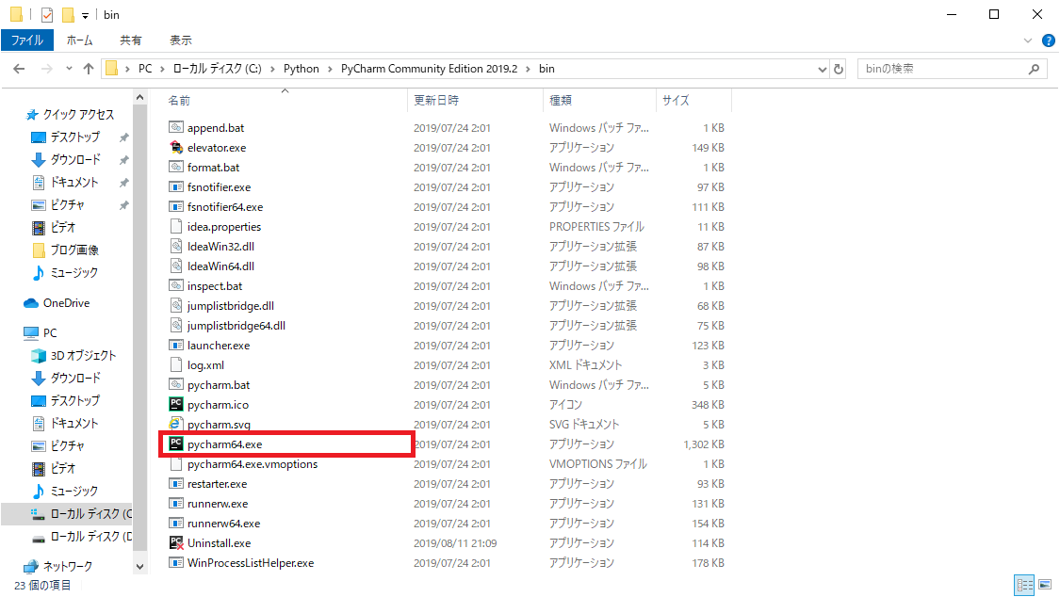
Task: Click the pycharm.ico file icon
Action: coord(176,404)
